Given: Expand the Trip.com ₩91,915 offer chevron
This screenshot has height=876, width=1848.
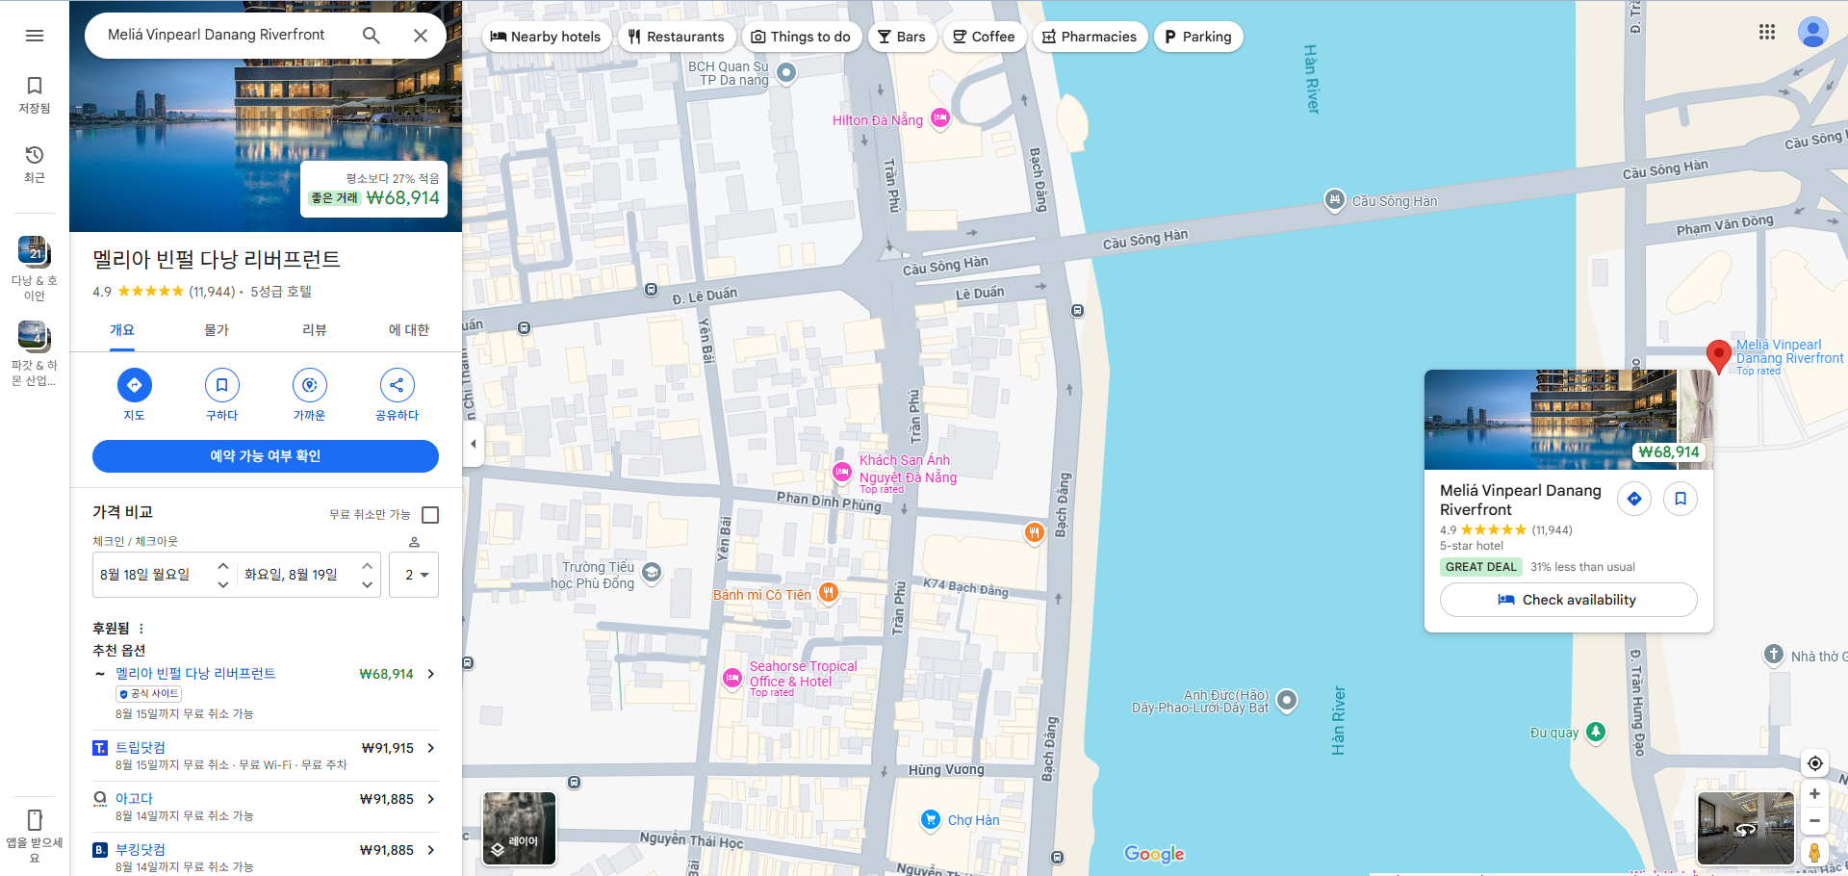Looking at the screenshot, I should [x=430, y=748].
